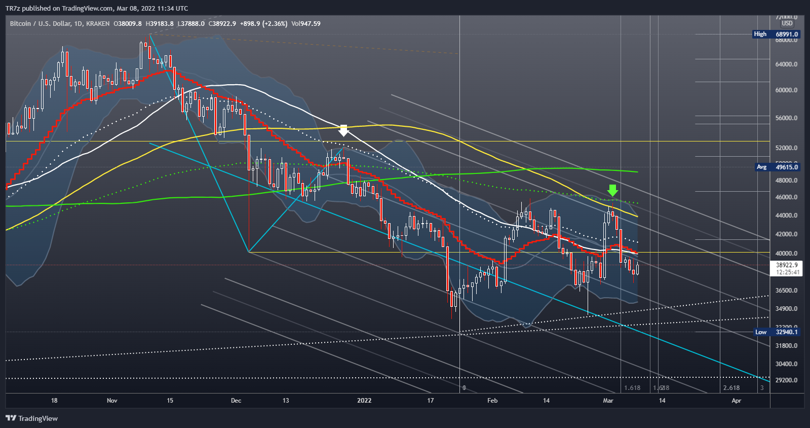Click the Nov label on time axis
Screen dimensions: 810x428
(112, 401)
